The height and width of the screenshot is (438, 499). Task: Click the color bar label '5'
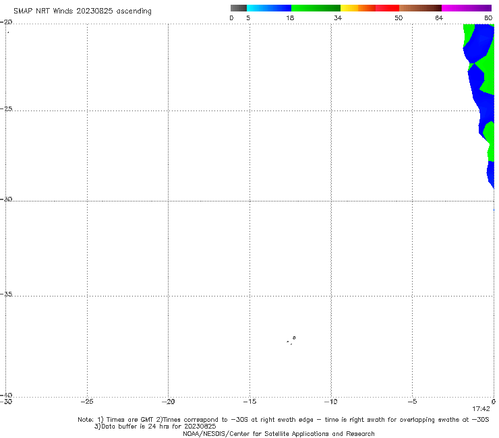click(x=248, y=18)
